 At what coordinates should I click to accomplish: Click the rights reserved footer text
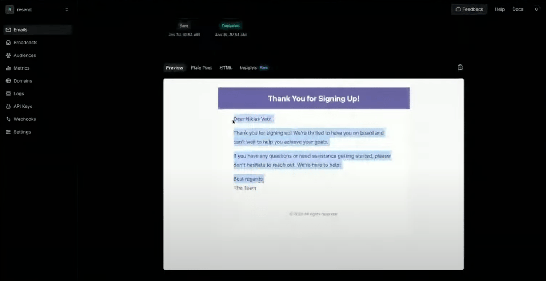(313, 214)
